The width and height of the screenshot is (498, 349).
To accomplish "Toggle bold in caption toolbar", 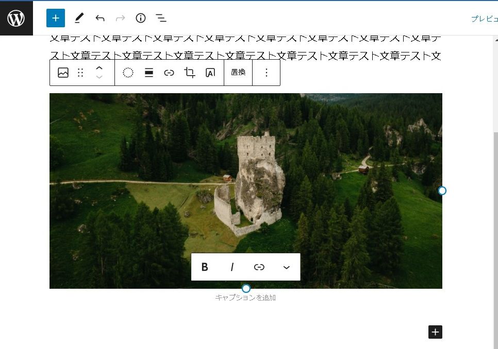I will [205, 267].
